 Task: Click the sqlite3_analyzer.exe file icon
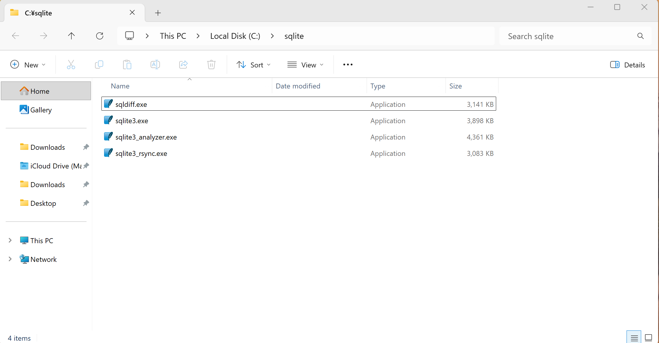108,137
